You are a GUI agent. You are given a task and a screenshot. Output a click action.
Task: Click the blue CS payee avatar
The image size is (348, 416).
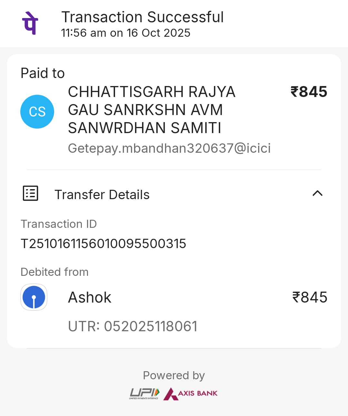[37, 111]
